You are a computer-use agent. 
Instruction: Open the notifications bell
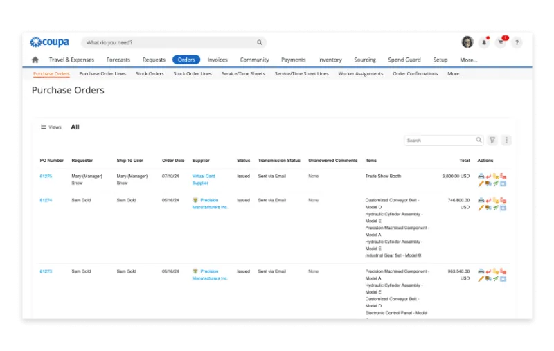484,42
